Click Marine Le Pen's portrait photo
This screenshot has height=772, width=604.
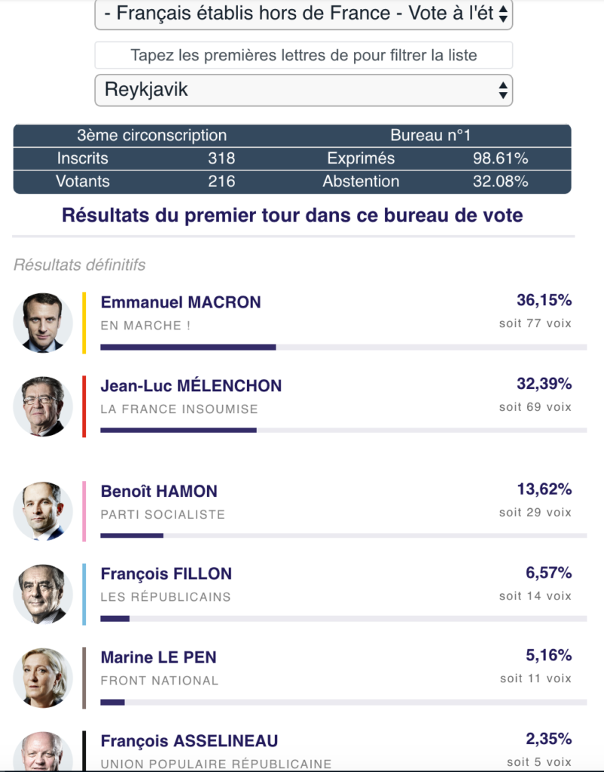[x=43, y=677]
